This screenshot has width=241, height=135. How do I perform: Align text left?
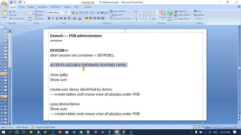click(87, 18)
